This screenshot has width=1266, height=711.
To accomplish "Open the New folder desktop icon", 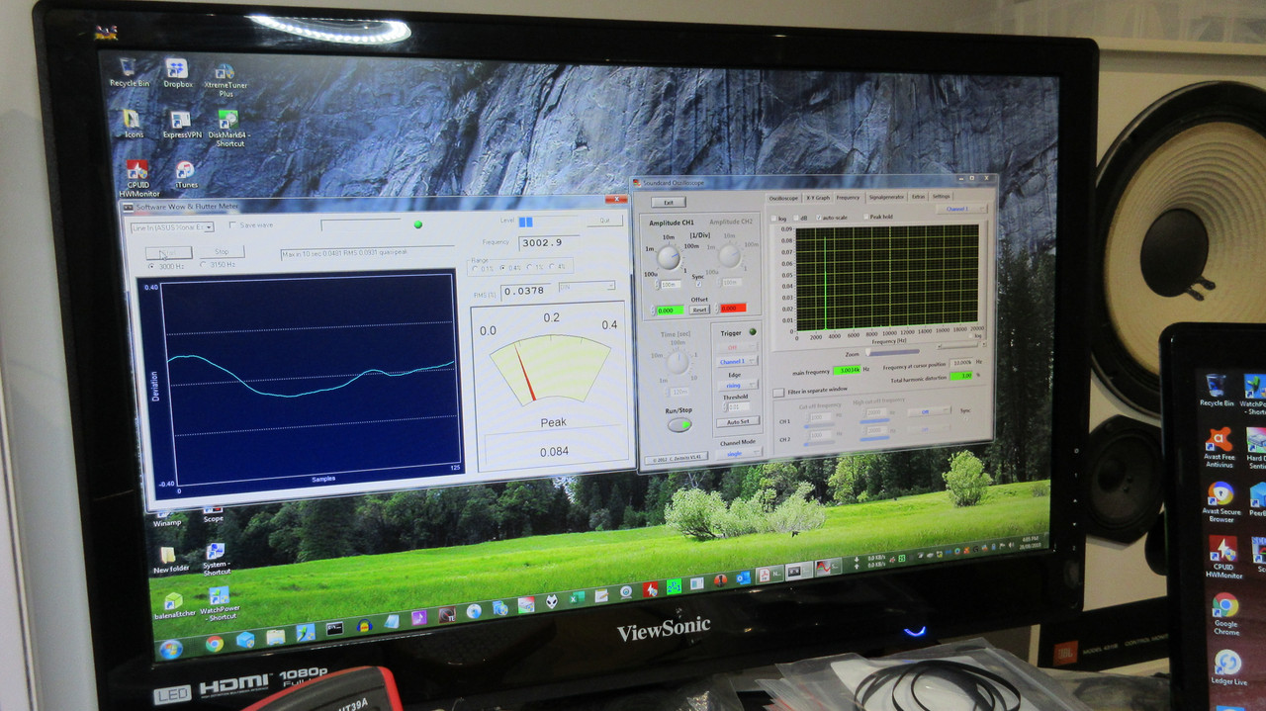I will (167, 560).
